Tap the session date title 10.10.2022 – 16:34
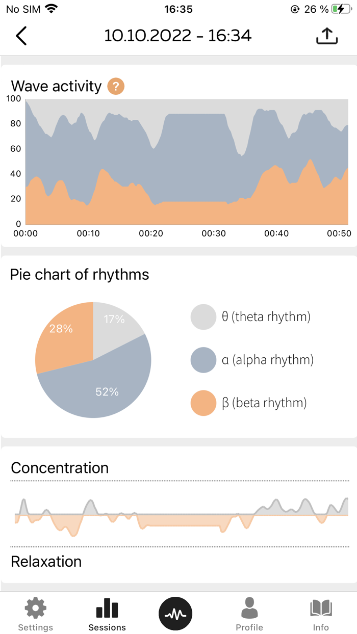The image size is (357, 634). click(x=178, y=36)
